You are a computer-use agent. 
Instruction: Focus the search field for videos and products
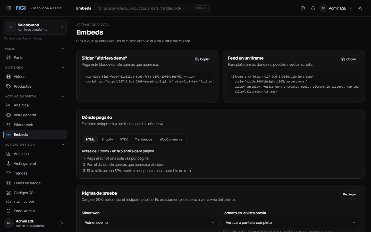[x=152, y=8]
